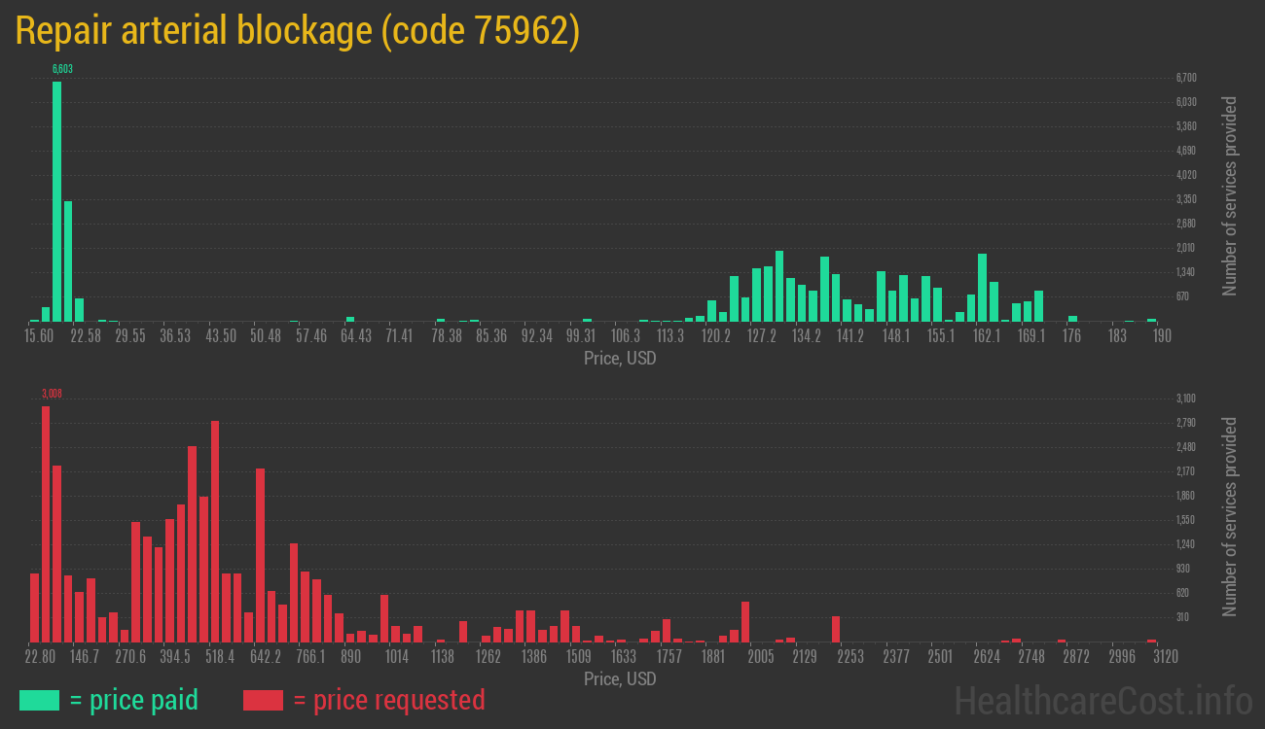Screen dimensions: 1265x729
Task: Click the 15.60 x-axis tick on top chart
Action: 39,336
